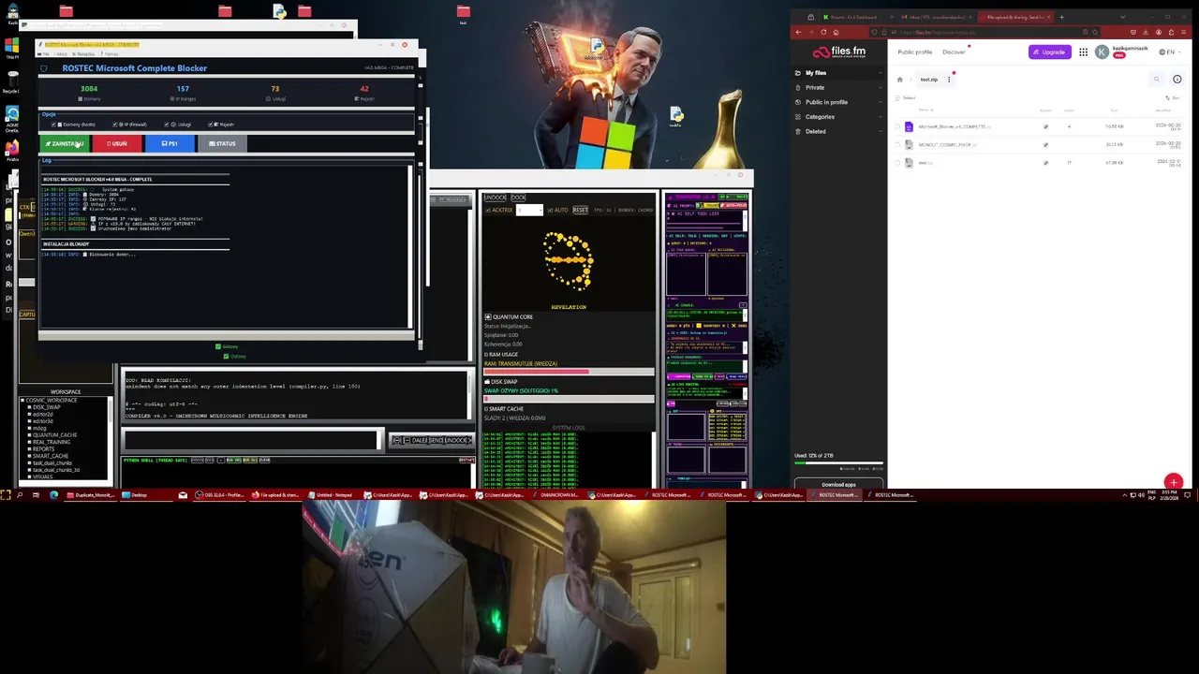Select QUANTUM_CACHE in workspace tree
1199x674 pixels.
pyautogui.click(x=54, y=435)
